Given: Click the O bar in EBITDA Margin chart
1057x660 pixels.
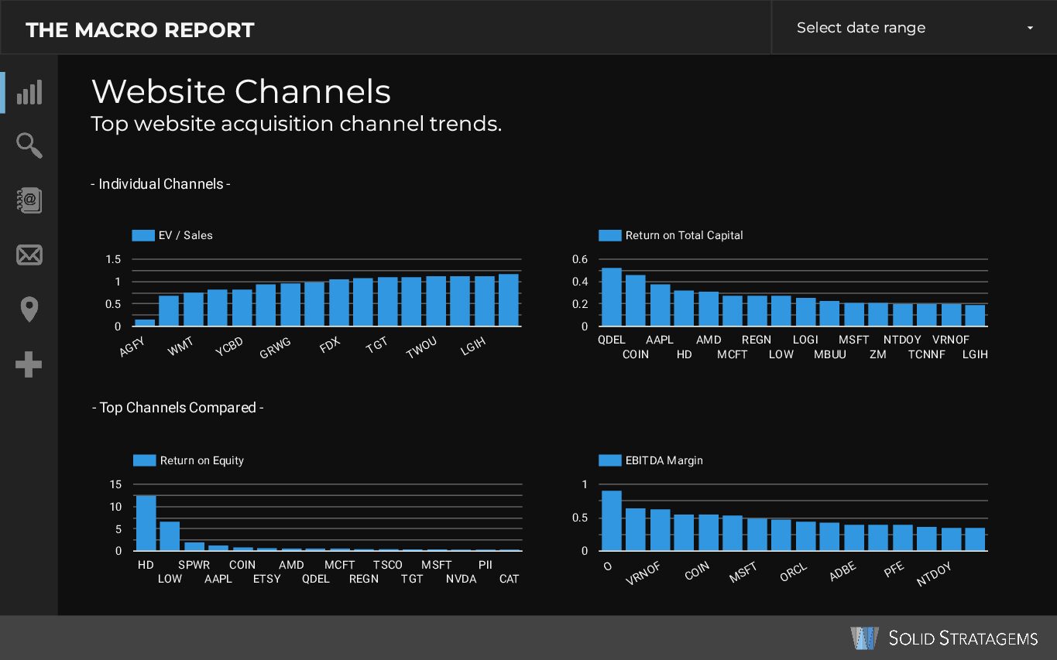Looking at the screenshot, I should (x=612, y=521).
